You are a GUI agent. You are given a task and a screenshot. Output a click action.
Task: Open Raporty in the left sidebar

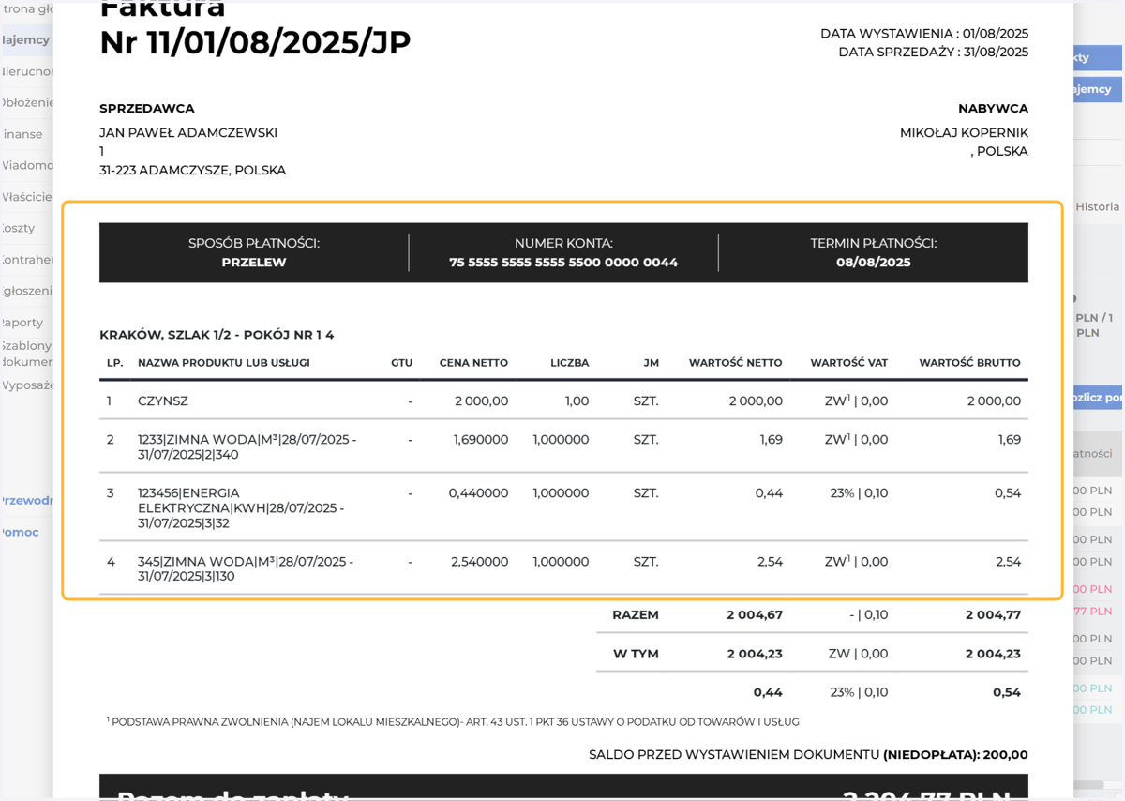(x=22, y=323)
